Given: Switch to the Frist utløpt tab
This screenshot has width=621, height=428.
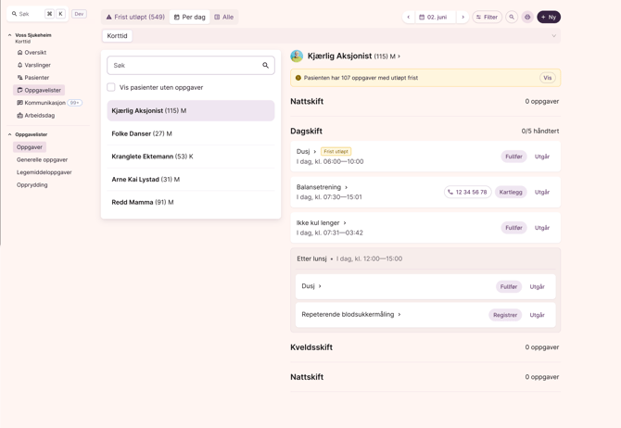Looking at the screenshot, I should pyautogui.click(x=135, y=17).
